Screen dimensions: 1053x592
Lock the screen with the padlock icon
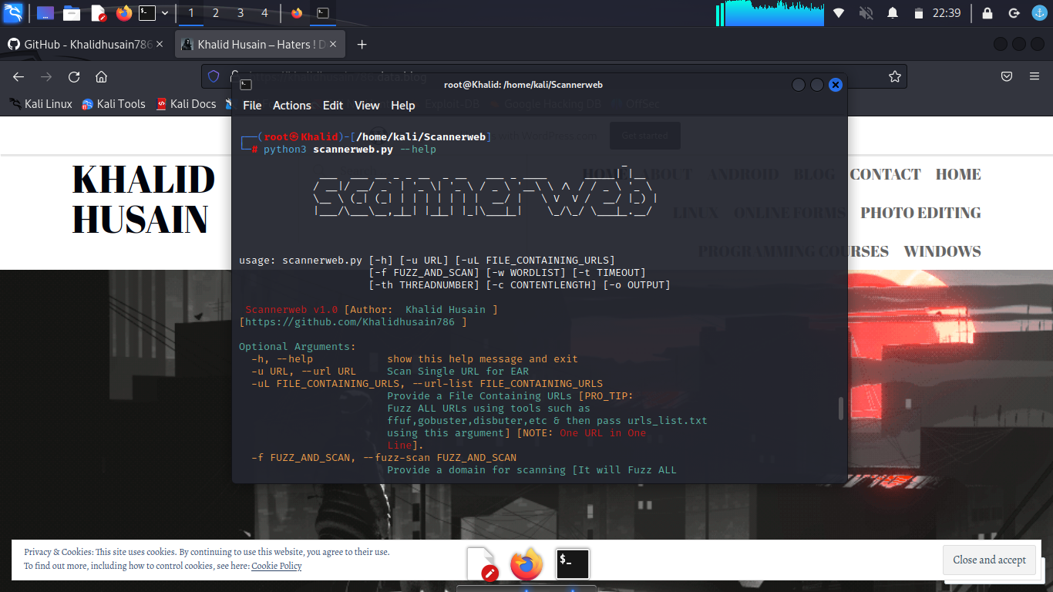[x=987, y=13]
